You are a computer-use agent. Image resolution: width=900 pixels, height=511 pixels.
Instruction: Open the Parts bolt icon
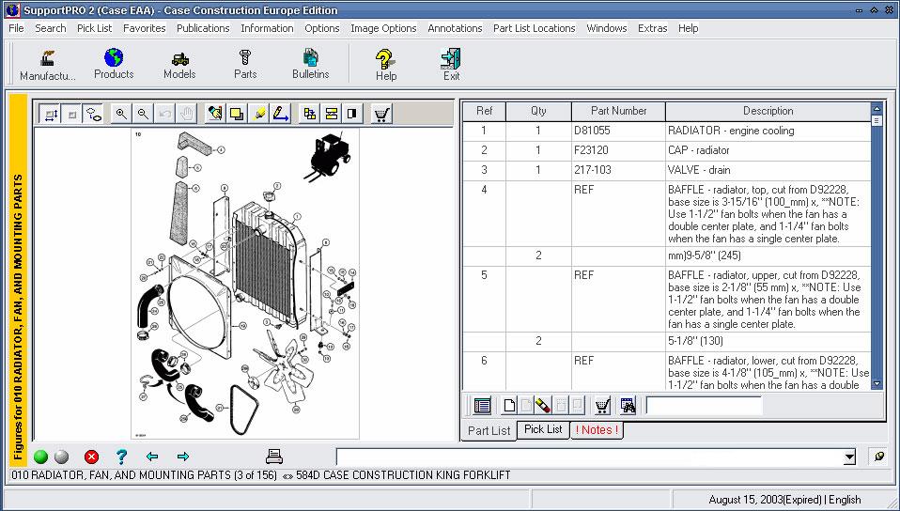click(x=245, y=64)
